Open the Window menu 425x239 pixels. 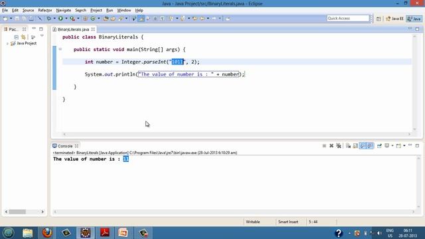click(124, 11)
